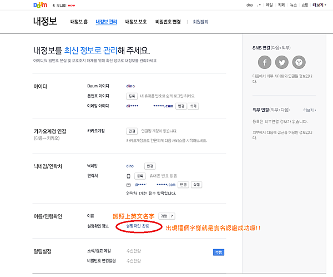Image resolution: width=333 pixels, height=277 pixels.
Task: Go to 내정보 보호 tab
Action: point(136,22)
